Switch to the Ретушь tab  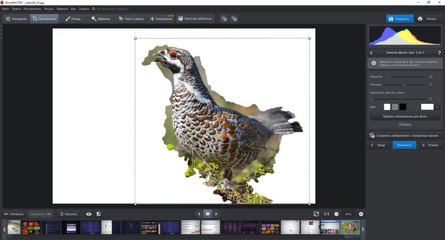73,19
